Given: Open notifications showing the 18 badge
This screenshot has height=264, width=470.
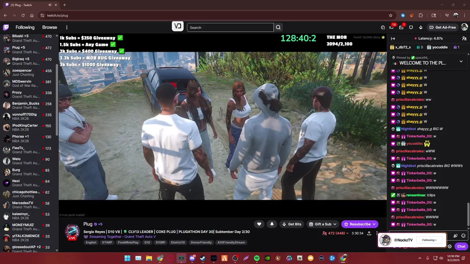Looking at the screenshot, I should [x=392, y=27].
